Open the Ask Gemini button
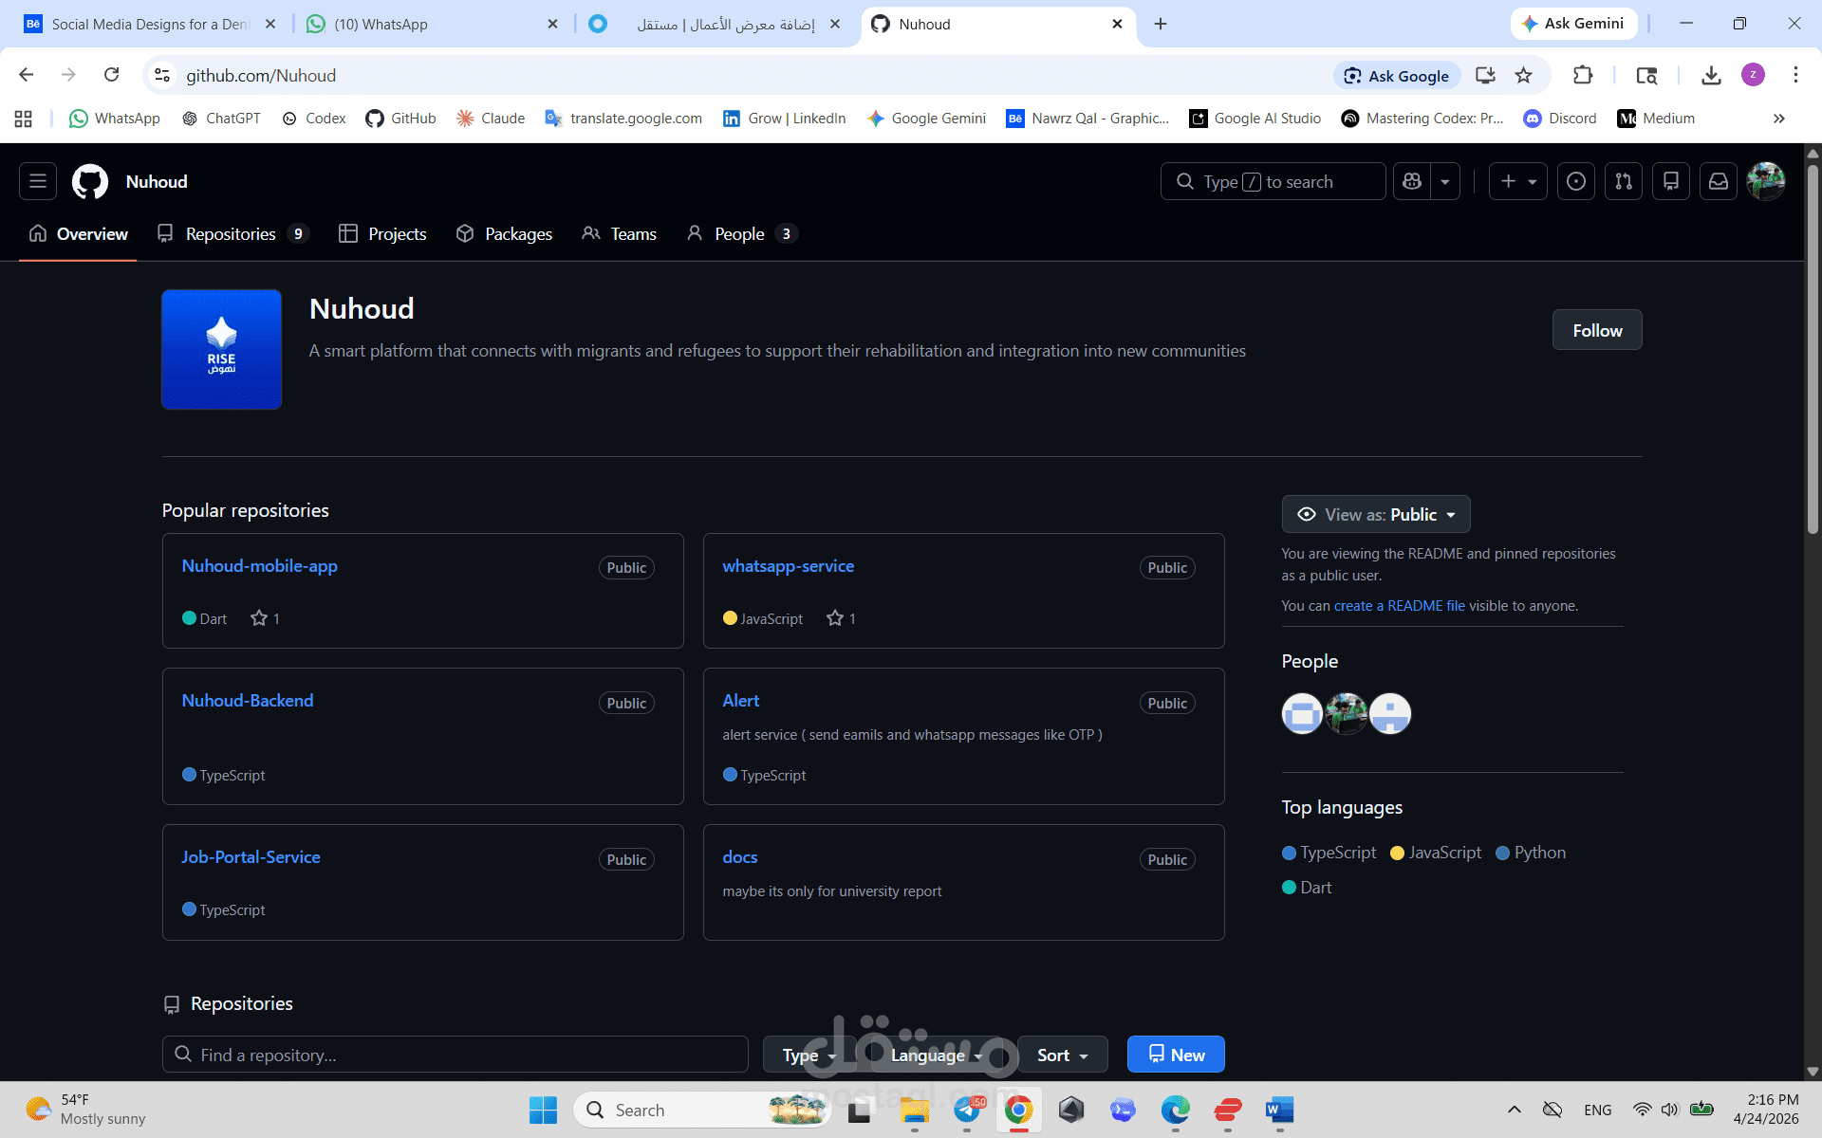Viewport: 1822px width, 1138px height. tap(1573, 24)
